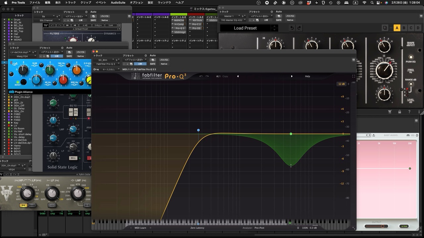Click the lock icon under TR5 EQ panel
Image resolution: width=424 pixels, height=238 pixels.
coord(400,112)
